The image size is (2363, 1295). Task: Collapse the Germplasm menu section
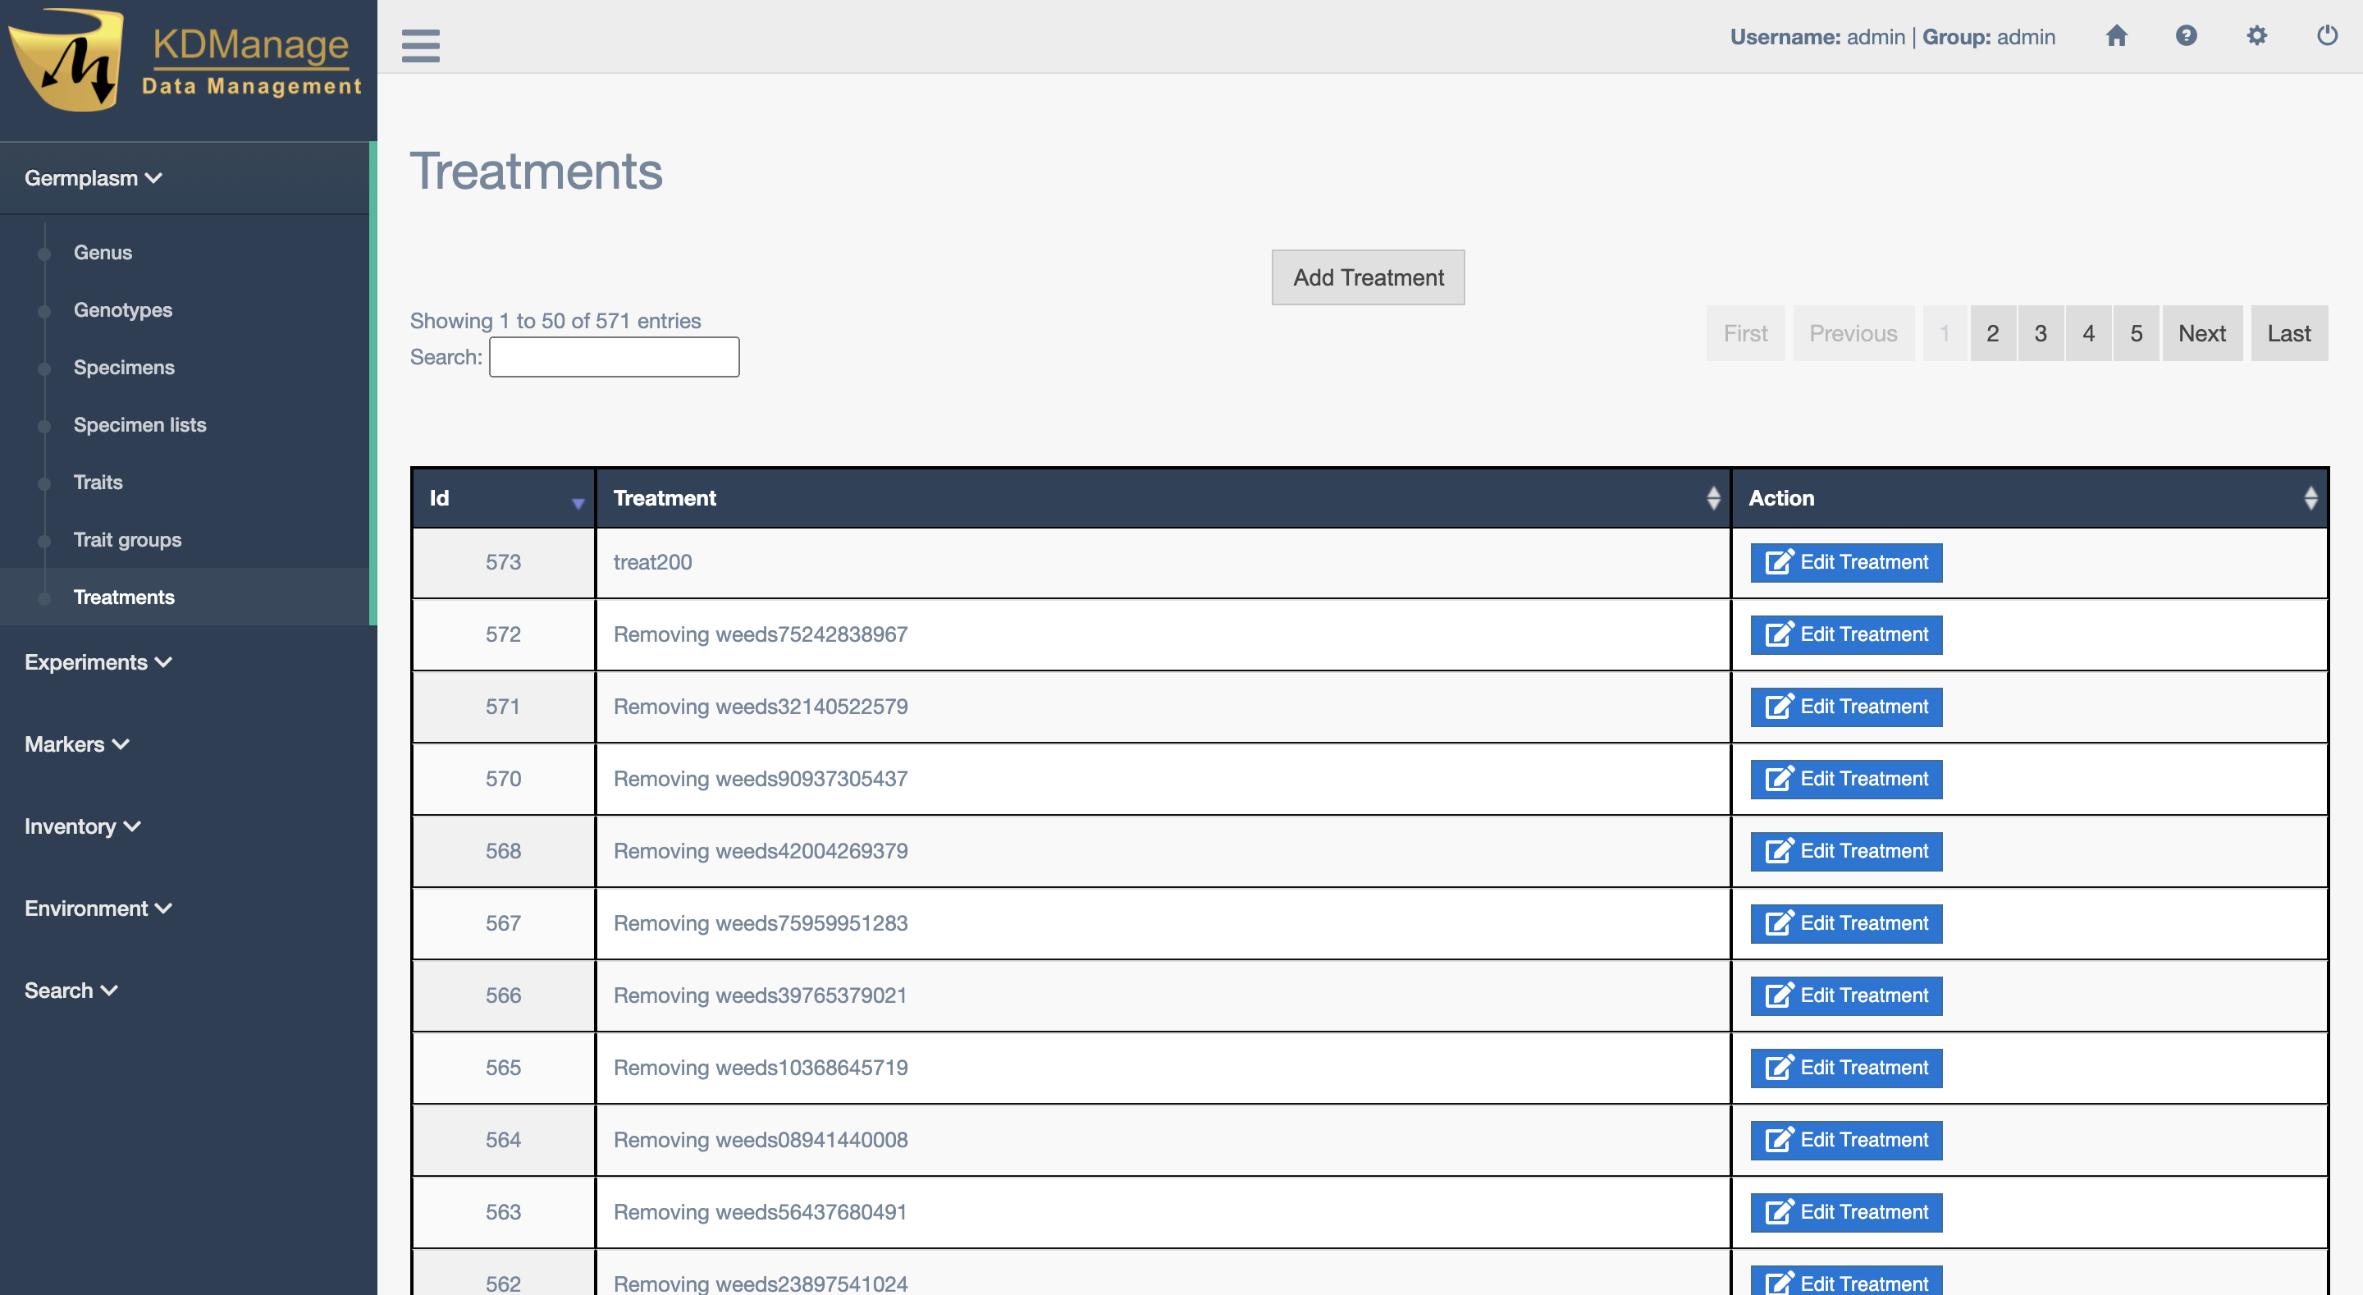(93, 178)
